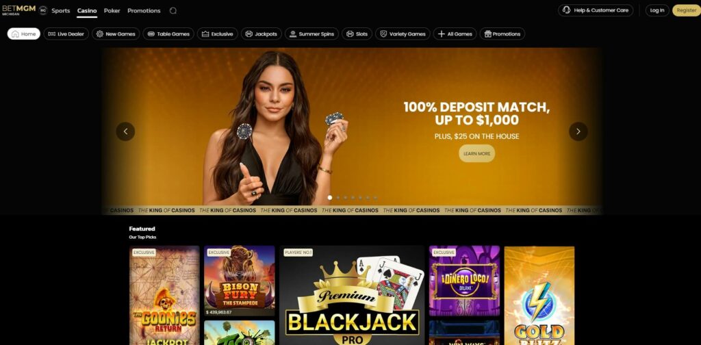This screenshot has width=701, height=345.
Task: Select the second carousel dot indicator
Action: pos(337,198)
